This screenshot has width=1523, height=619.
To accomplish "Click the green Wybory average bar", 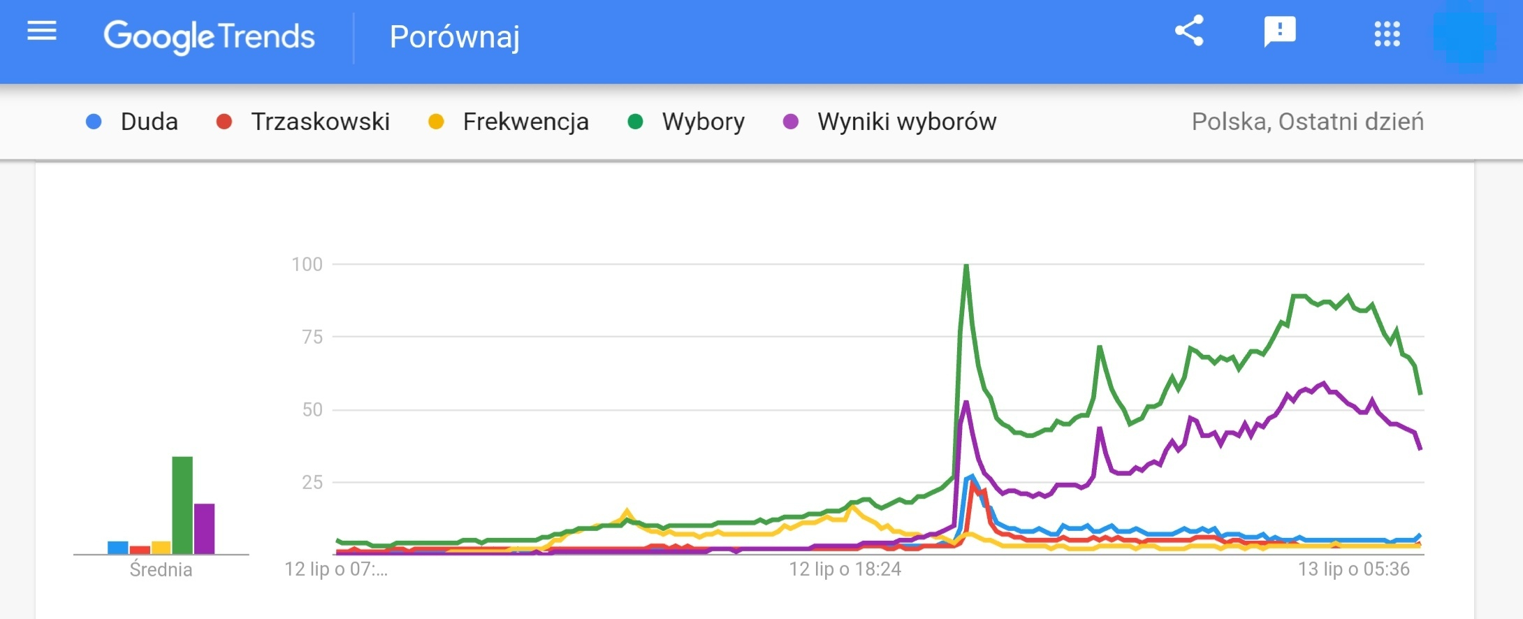I will click(182, 504).
